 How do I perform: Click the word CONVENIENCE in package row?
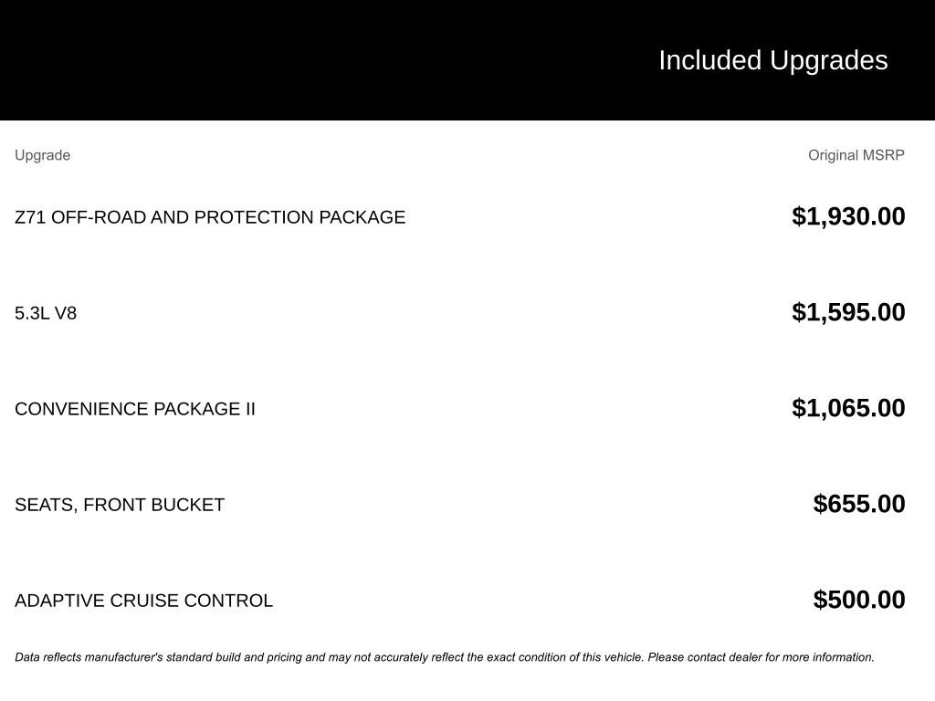(x=81, y=409)
